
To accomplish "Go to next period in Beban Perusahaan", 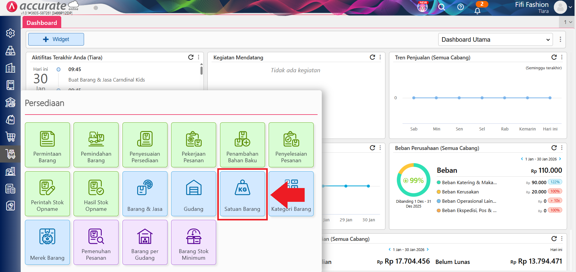I will point(560,159).
